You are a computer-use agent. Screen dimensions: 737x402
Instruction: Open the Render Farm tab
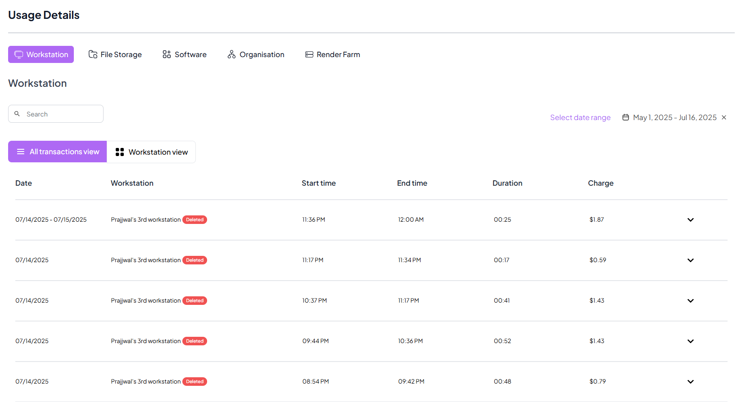(x=338, y=54)
